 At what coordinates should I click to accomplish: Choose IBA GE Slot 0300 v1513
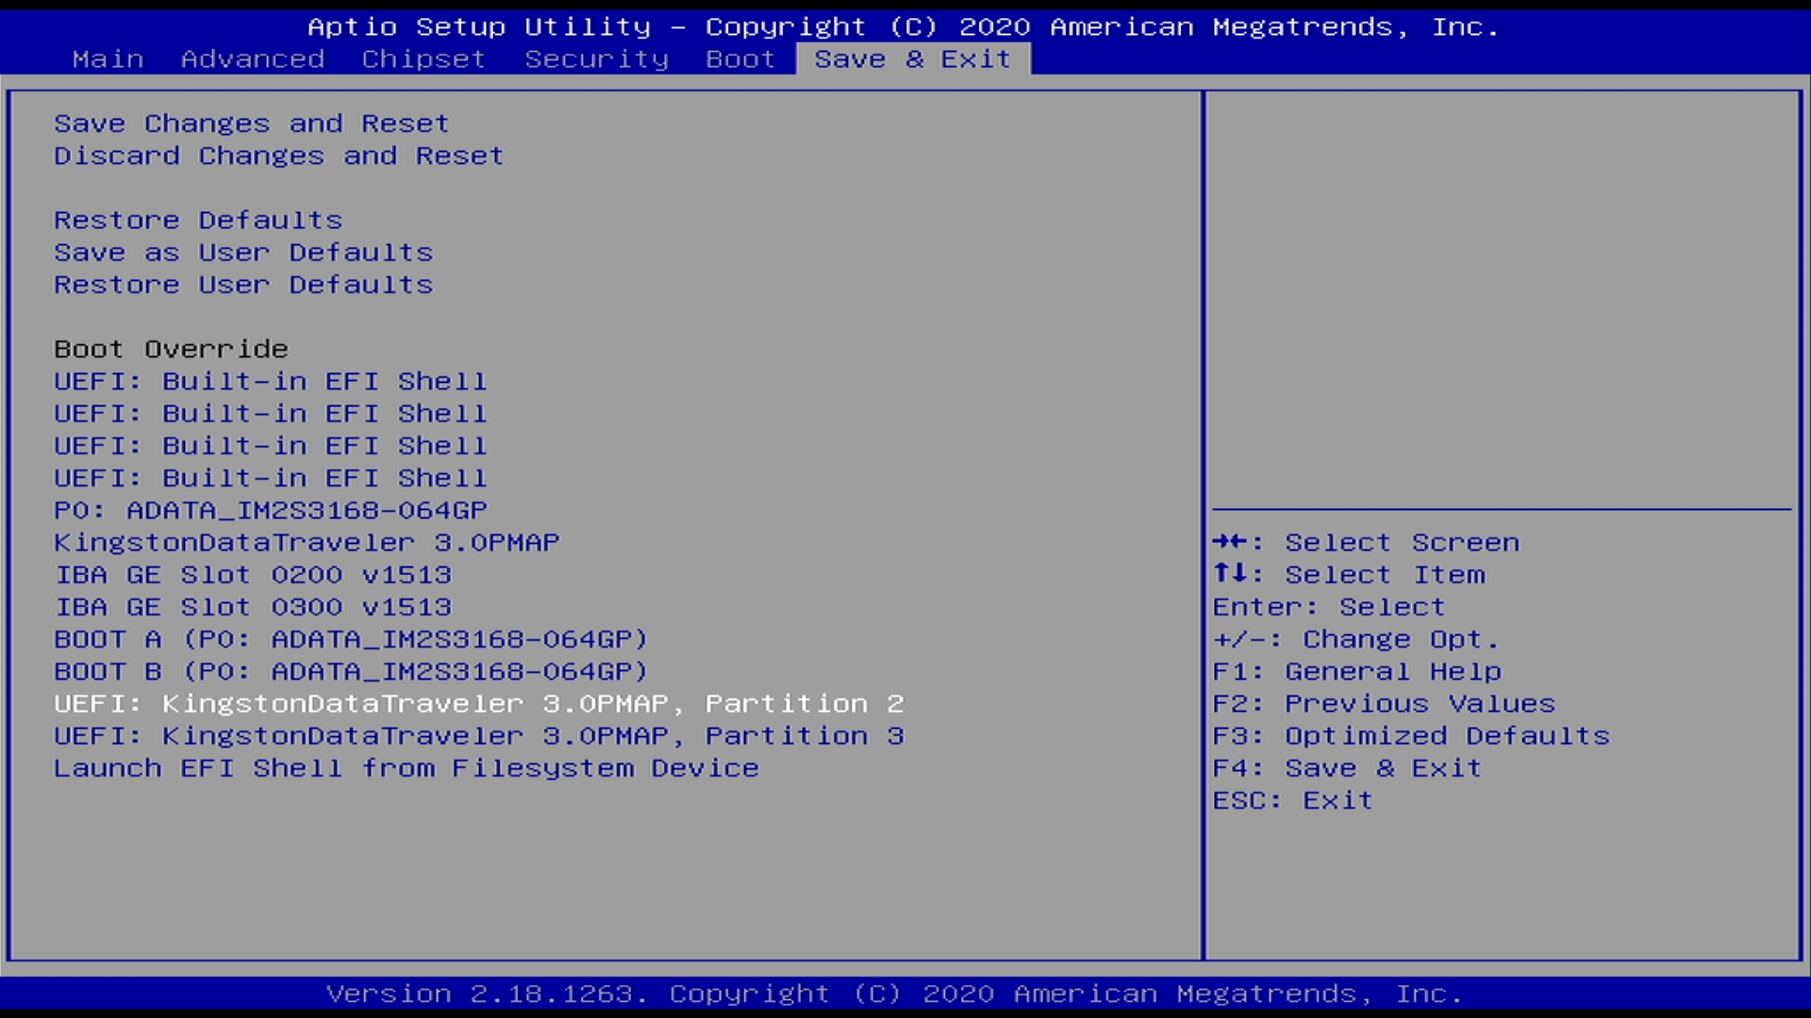coord(253,607)
